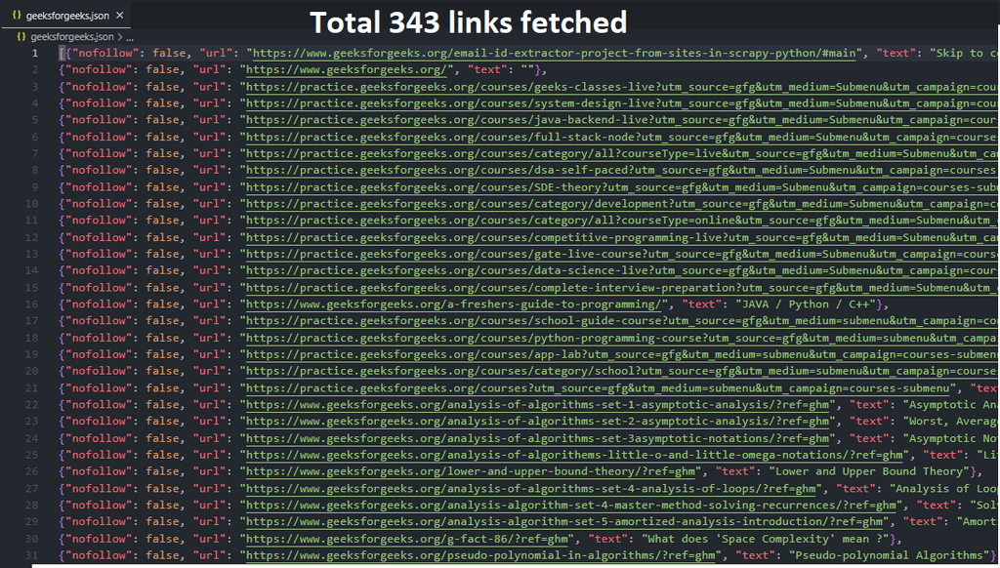Click the breadcrumb ellipsis after geeksforgeeks.json
1000x568 pixels.
point(130,37)
